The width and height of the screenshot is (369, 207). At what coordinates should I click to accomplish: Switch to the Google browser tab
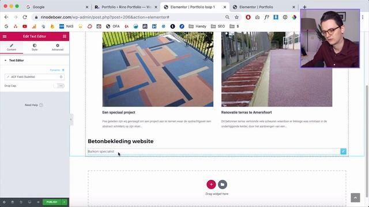coord(57,7)
